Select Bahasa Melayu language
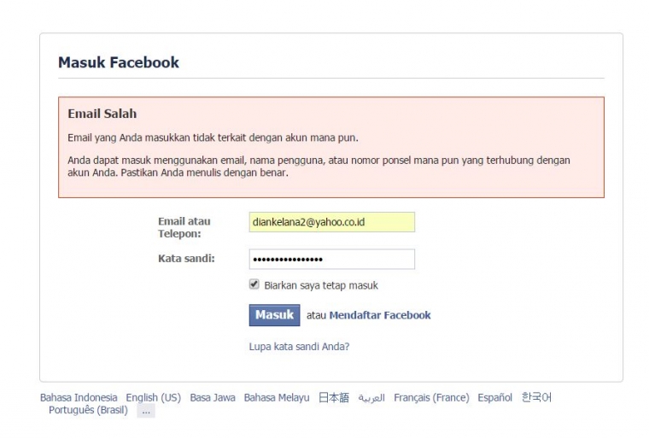The image size is (649, 439). [277, 398]
